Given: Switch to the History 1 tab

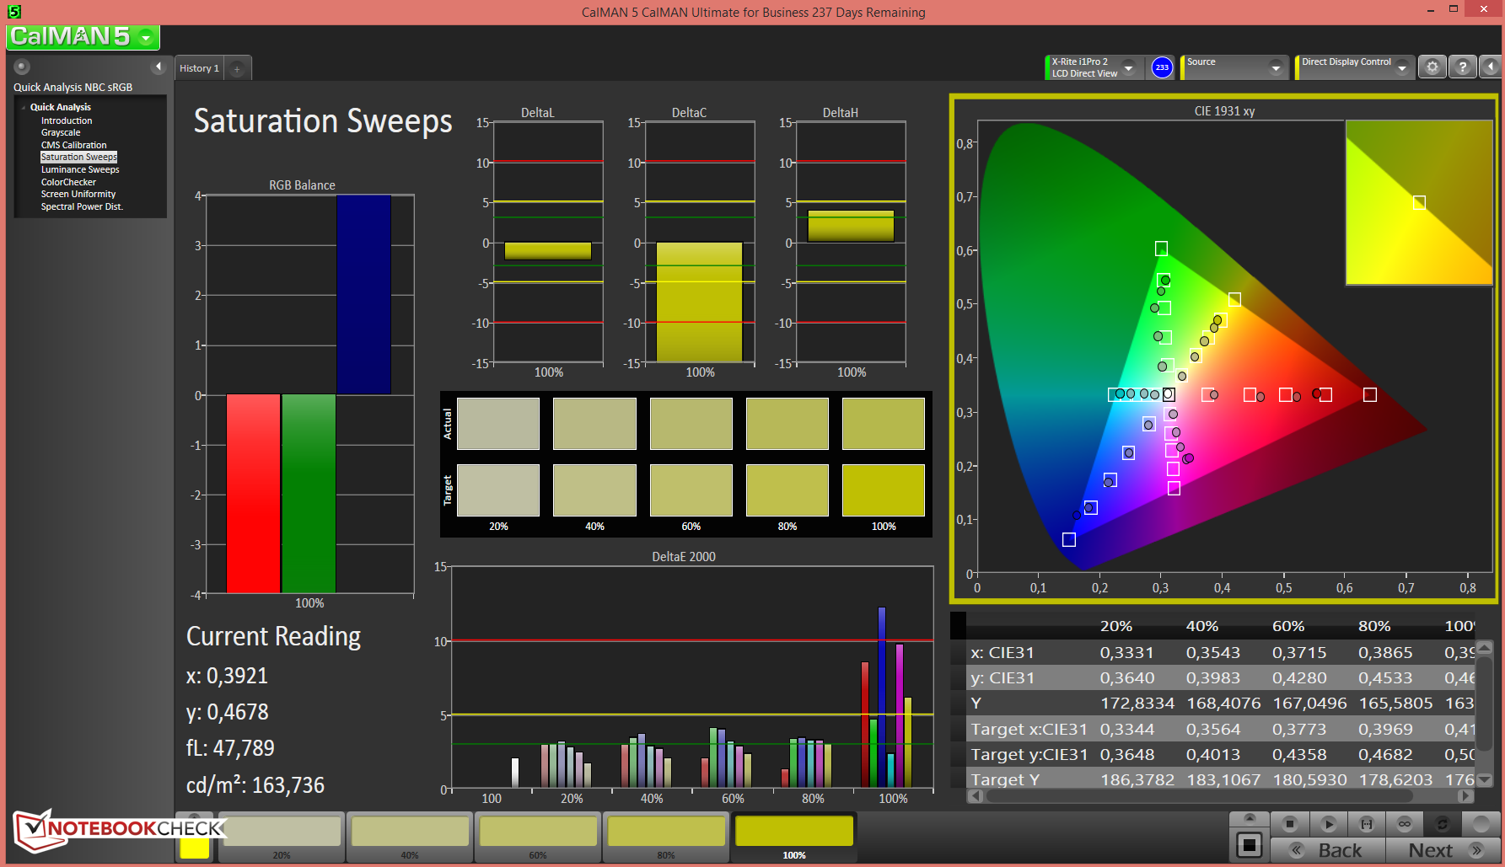Looking at the screenshot, I should point(199,68).
